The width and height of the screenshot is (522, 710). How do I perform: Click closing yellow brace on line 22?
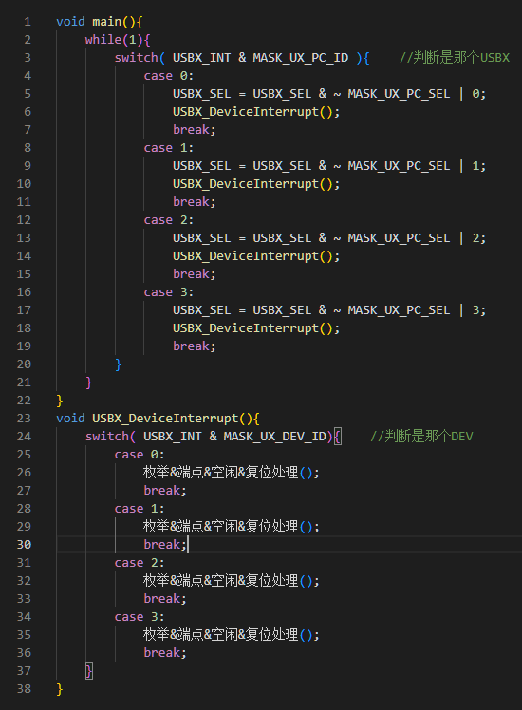tap(59, 401)
